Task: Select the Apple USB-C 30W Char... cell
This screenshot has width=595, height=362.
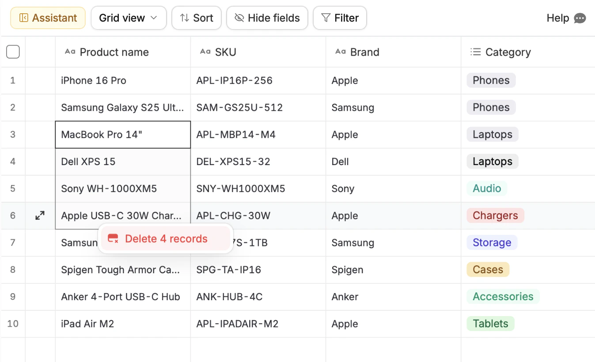Action: pos(123,216)
